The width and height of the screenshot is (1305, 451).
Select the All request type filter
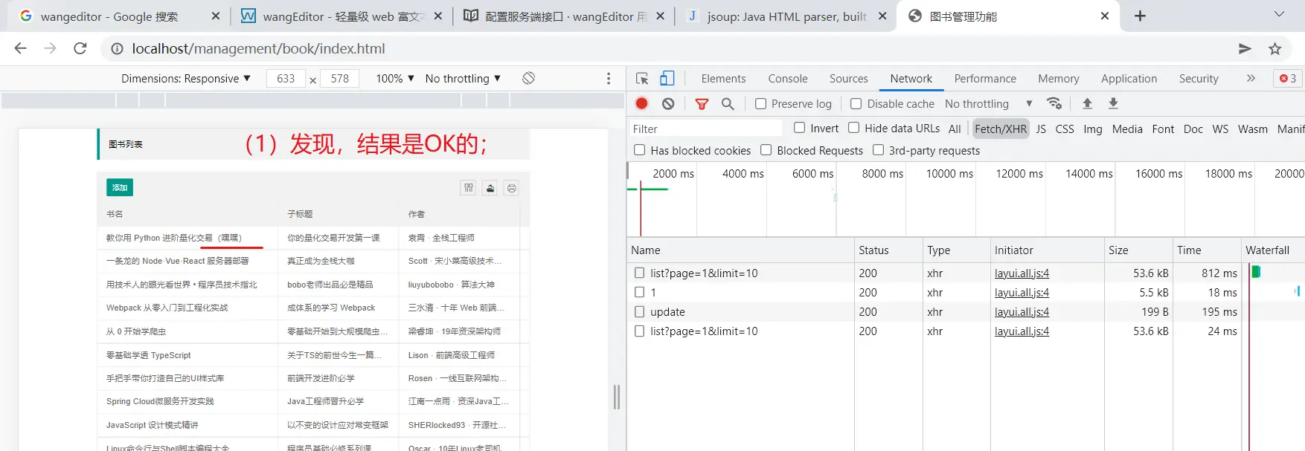(x=955, y=129)
